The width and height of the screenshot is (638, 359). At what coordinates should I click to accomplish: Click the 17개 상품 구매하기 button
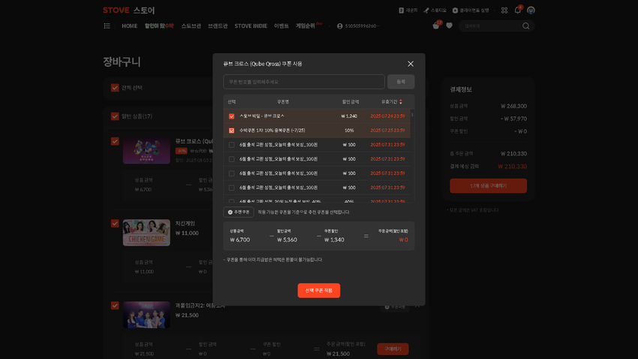coord(489,186)
